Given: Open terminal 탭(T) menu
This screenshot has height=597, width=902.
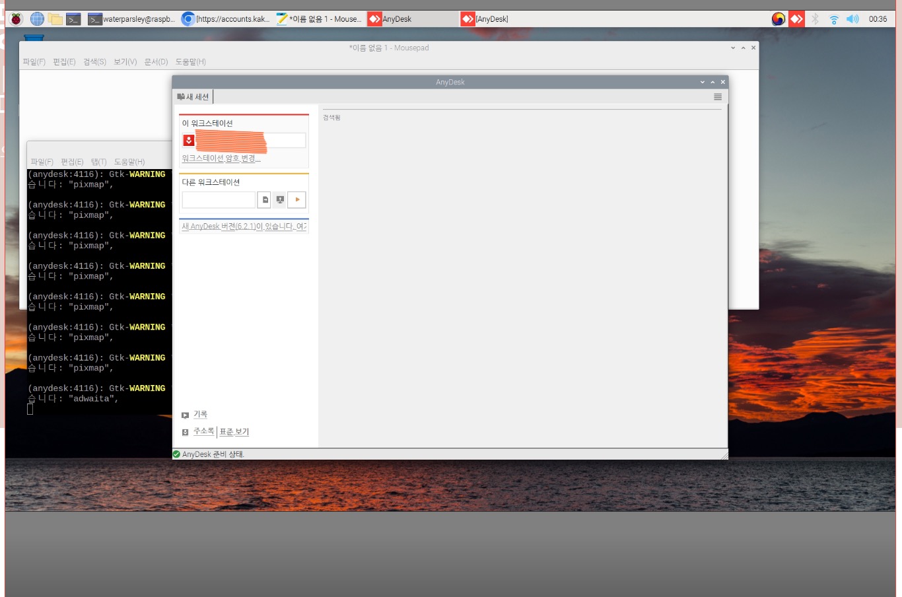Looking at the screenshot, I should [98, 162].
